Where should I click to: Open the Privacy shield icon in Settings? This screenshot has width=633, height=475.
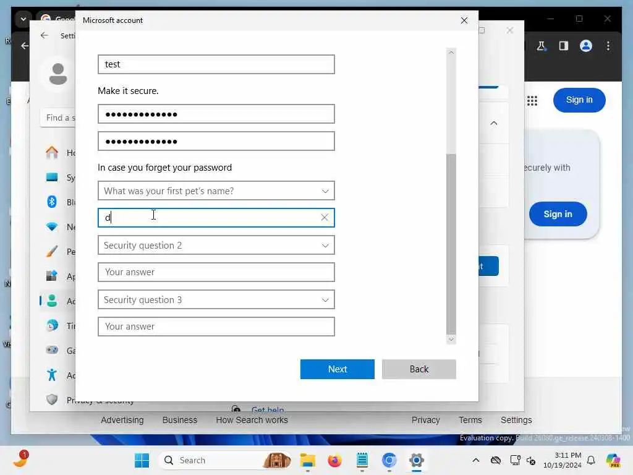[x=52, y=400]
